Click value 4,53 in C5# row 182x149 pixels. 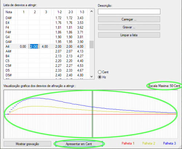pos(80,65)
